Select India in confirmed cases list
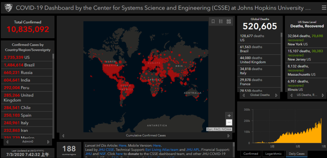The width and height of the screenshot is (327, 158). pyautogui.click(x=27, y=80)
